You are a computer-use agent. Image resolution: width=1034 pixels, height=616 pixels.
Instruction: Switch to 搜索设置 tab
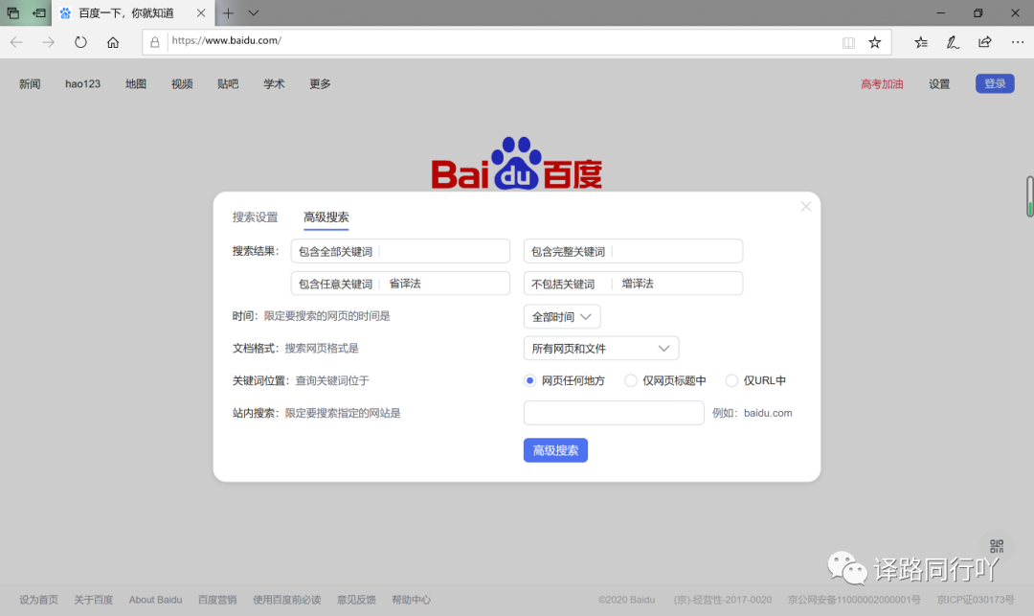click(256, 217)
